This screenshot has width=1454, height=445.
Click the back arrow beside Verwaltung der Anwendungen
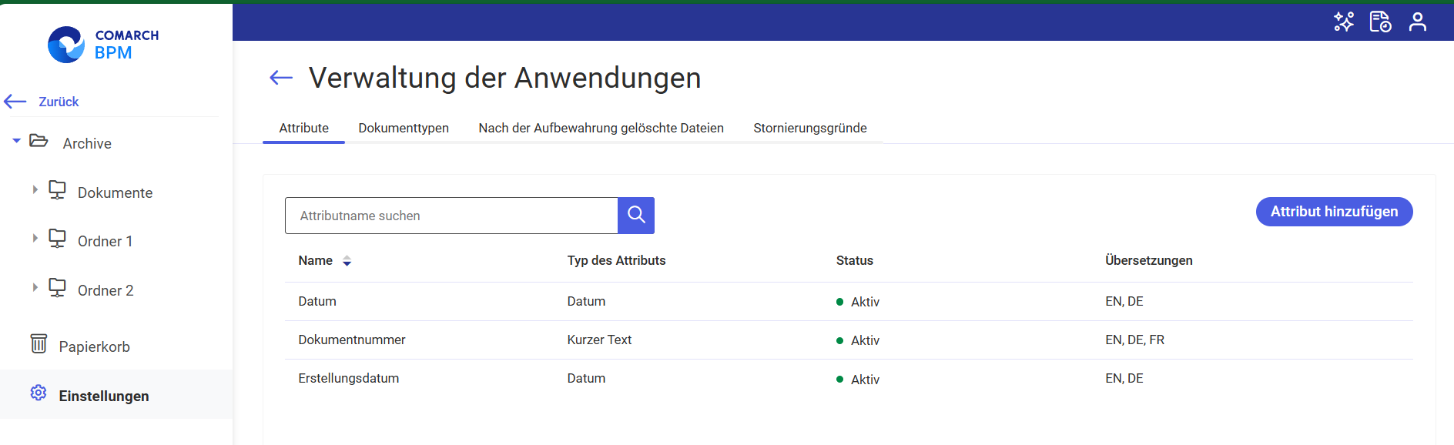click(x=281, y=77)
